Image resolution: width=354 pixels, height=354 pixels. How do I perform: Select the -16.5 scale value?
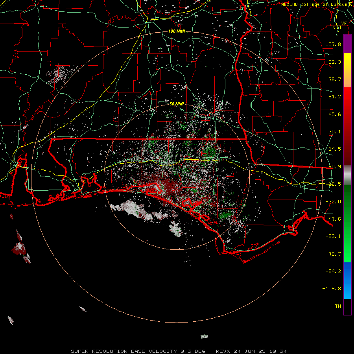(335, 184)
